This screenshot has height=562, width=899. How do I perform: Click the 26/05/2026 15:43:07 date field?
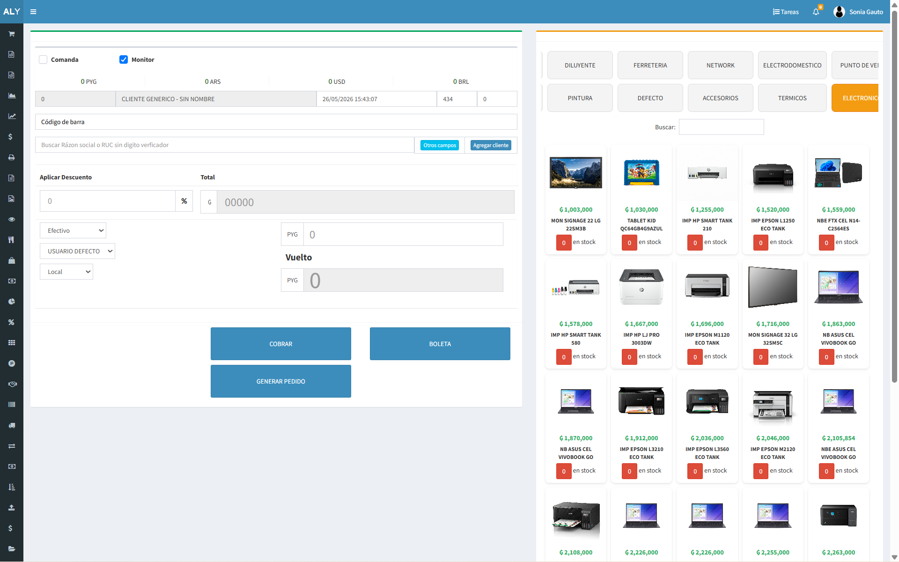pos(376,99)
